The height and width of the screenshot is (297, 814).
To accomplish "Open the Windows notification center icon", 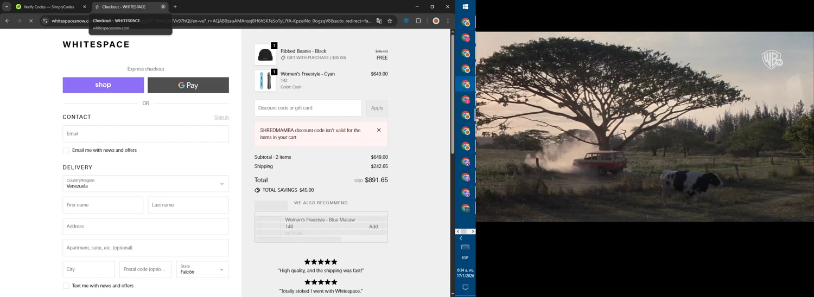I will pos(465,287).
